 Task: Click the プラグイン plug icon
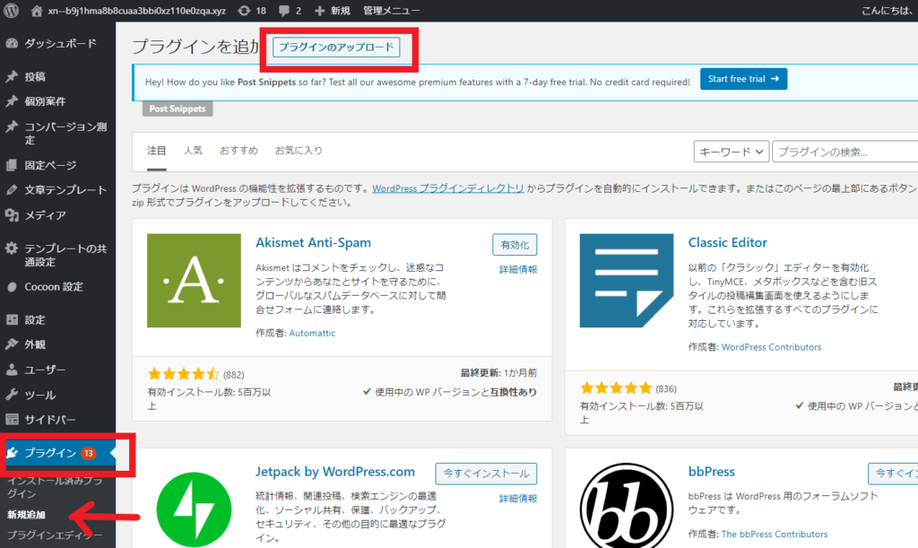pos(12,453)
